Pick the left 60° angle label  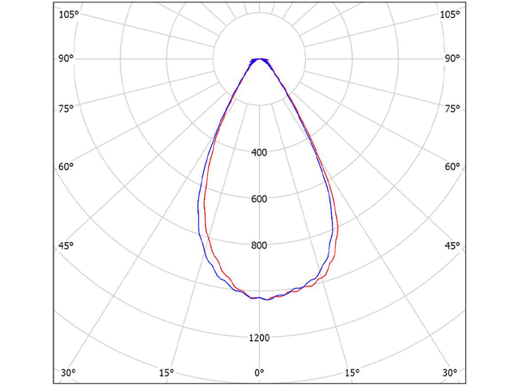66,167
